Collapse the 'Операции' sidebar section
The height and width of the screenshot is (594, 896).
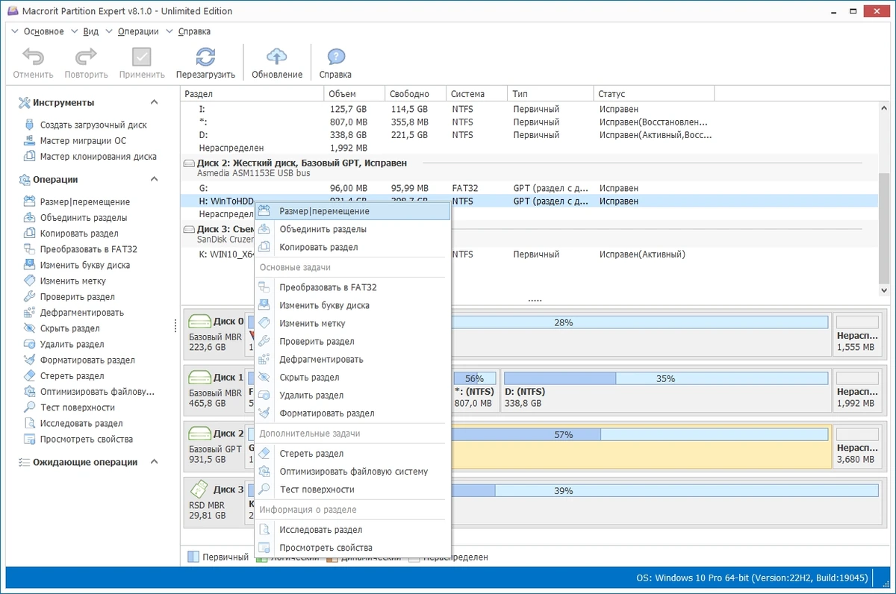pos(154,179)
